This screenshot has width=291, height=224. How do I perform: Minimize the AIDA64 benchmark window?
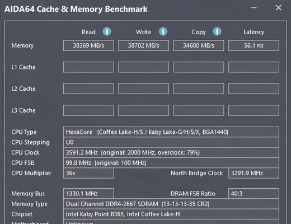click(254, 8)
